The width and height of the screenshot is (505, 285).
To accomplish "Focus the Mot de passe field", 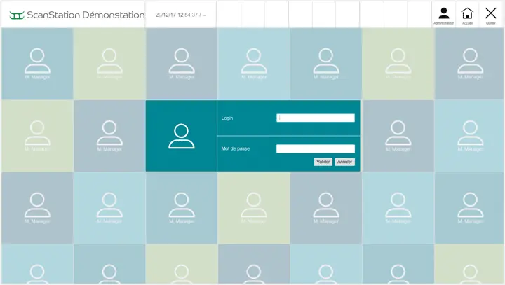I will click(315, 148).
